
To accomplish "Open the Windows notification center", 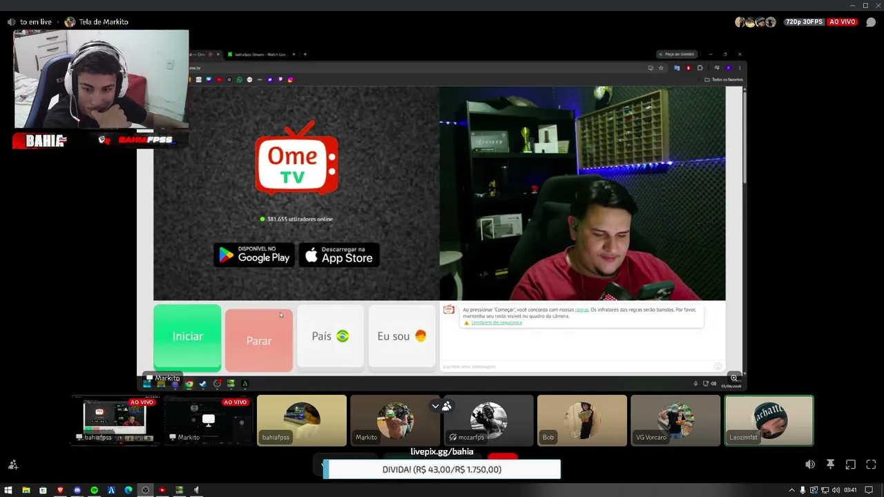I will pyautogui.click(x=869, y=490).
